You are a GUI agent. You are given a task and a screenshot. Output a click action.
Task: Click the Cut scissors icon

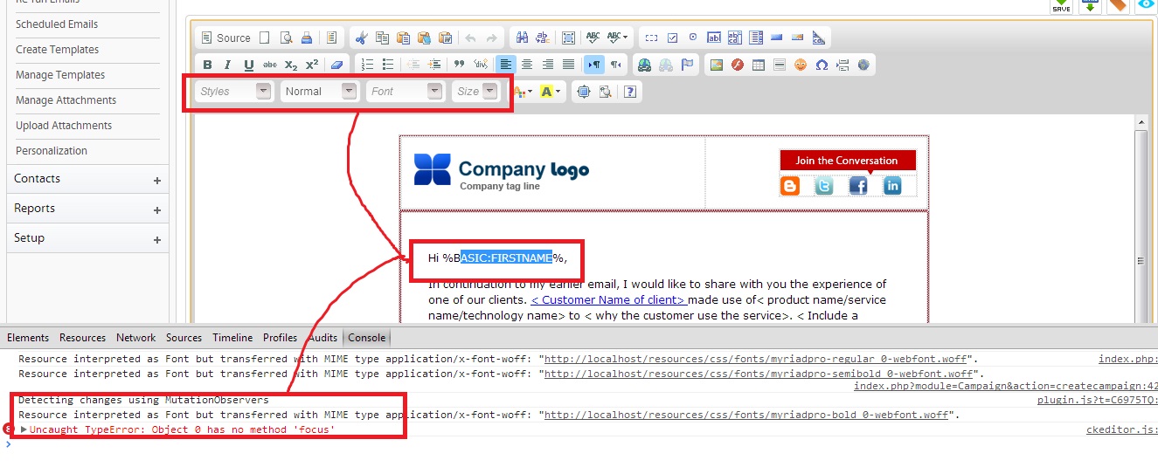point(362,38)
